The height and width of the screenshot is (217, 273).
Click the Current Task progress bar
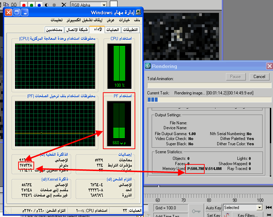(x=209, y=100)
